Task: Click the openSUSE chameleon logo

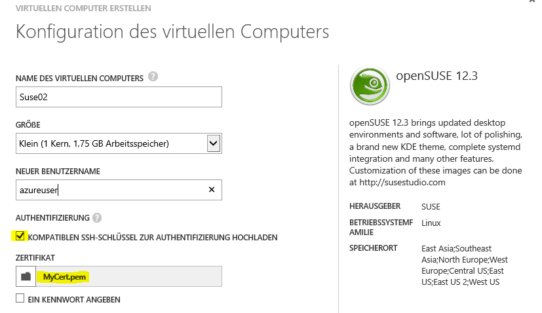Action: point(369,85)
